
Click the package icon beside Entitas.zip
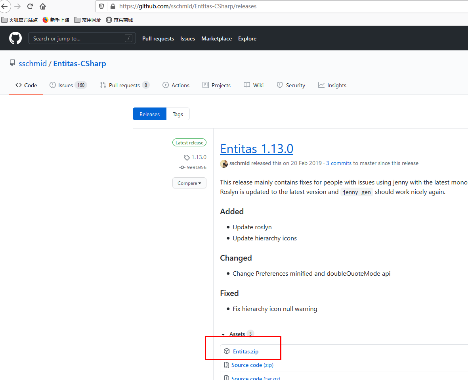point(227,351)
